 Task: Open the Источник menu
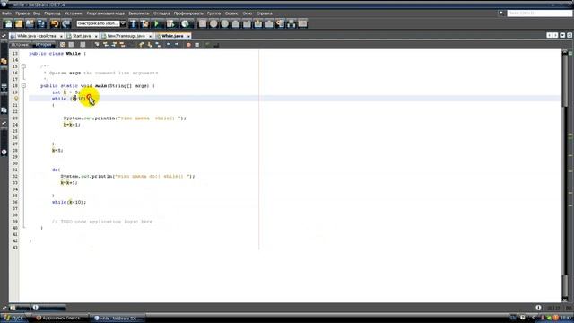pyautogui.click(x=74, y=13)
